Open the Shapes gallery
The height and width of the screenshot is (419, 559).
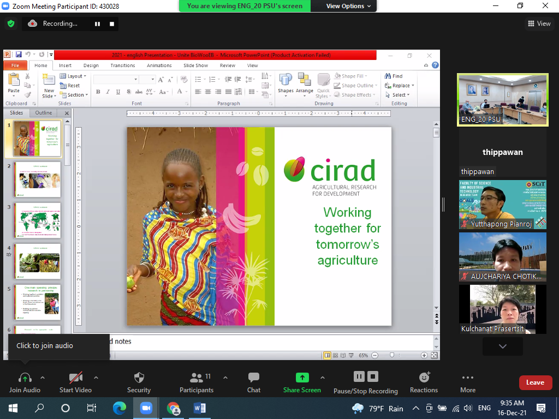tap(286, 85)
